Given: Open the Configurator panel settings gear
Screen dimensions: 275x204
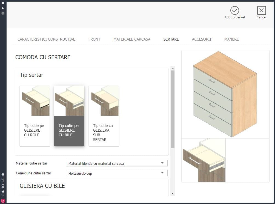Looking at the screenshot, I should (3, 13).
